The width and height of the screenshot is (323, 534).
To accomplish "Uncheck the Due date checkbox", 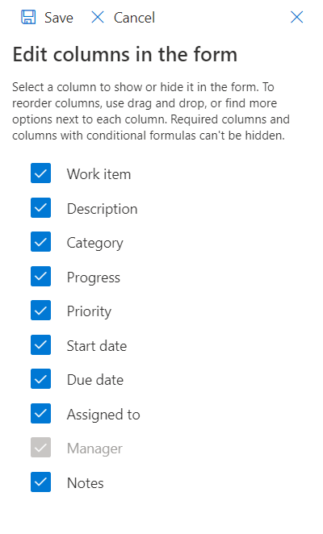I will coord(40,378).
